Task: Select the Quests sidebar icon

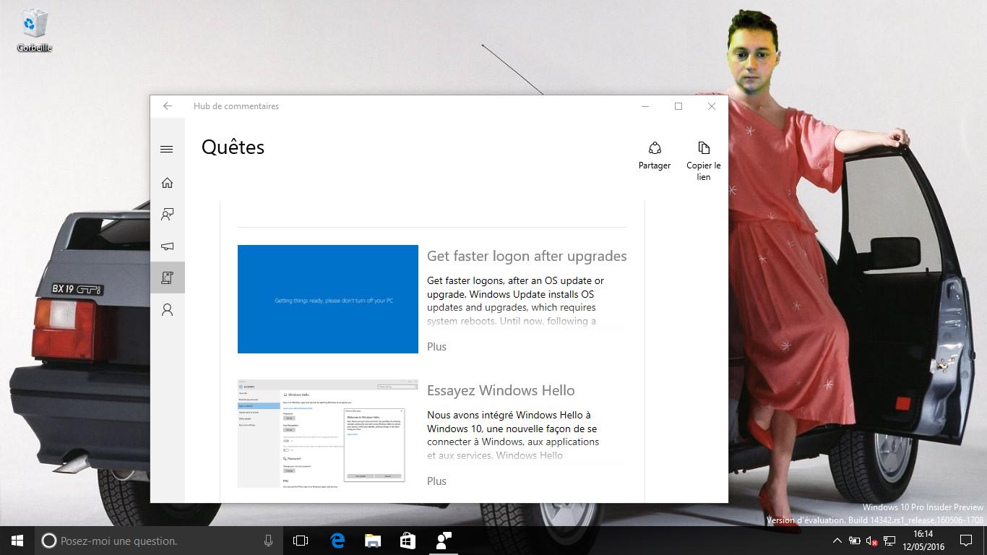Action: 167,277
